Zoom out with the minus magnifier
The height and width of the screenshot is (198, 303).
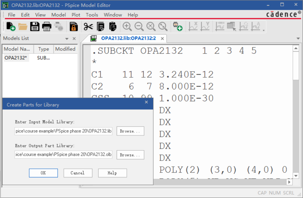(x=139, y=26)
